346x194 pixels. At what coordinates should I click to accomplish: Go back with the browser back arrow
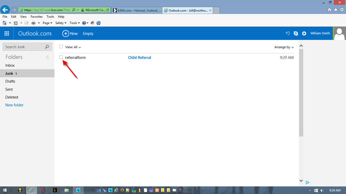tap(5, 10)
